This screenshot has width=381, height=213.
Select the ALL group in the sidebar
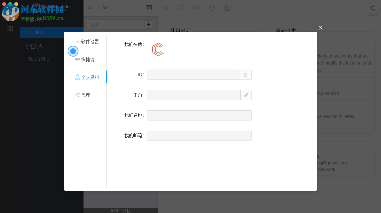(38, 32)
